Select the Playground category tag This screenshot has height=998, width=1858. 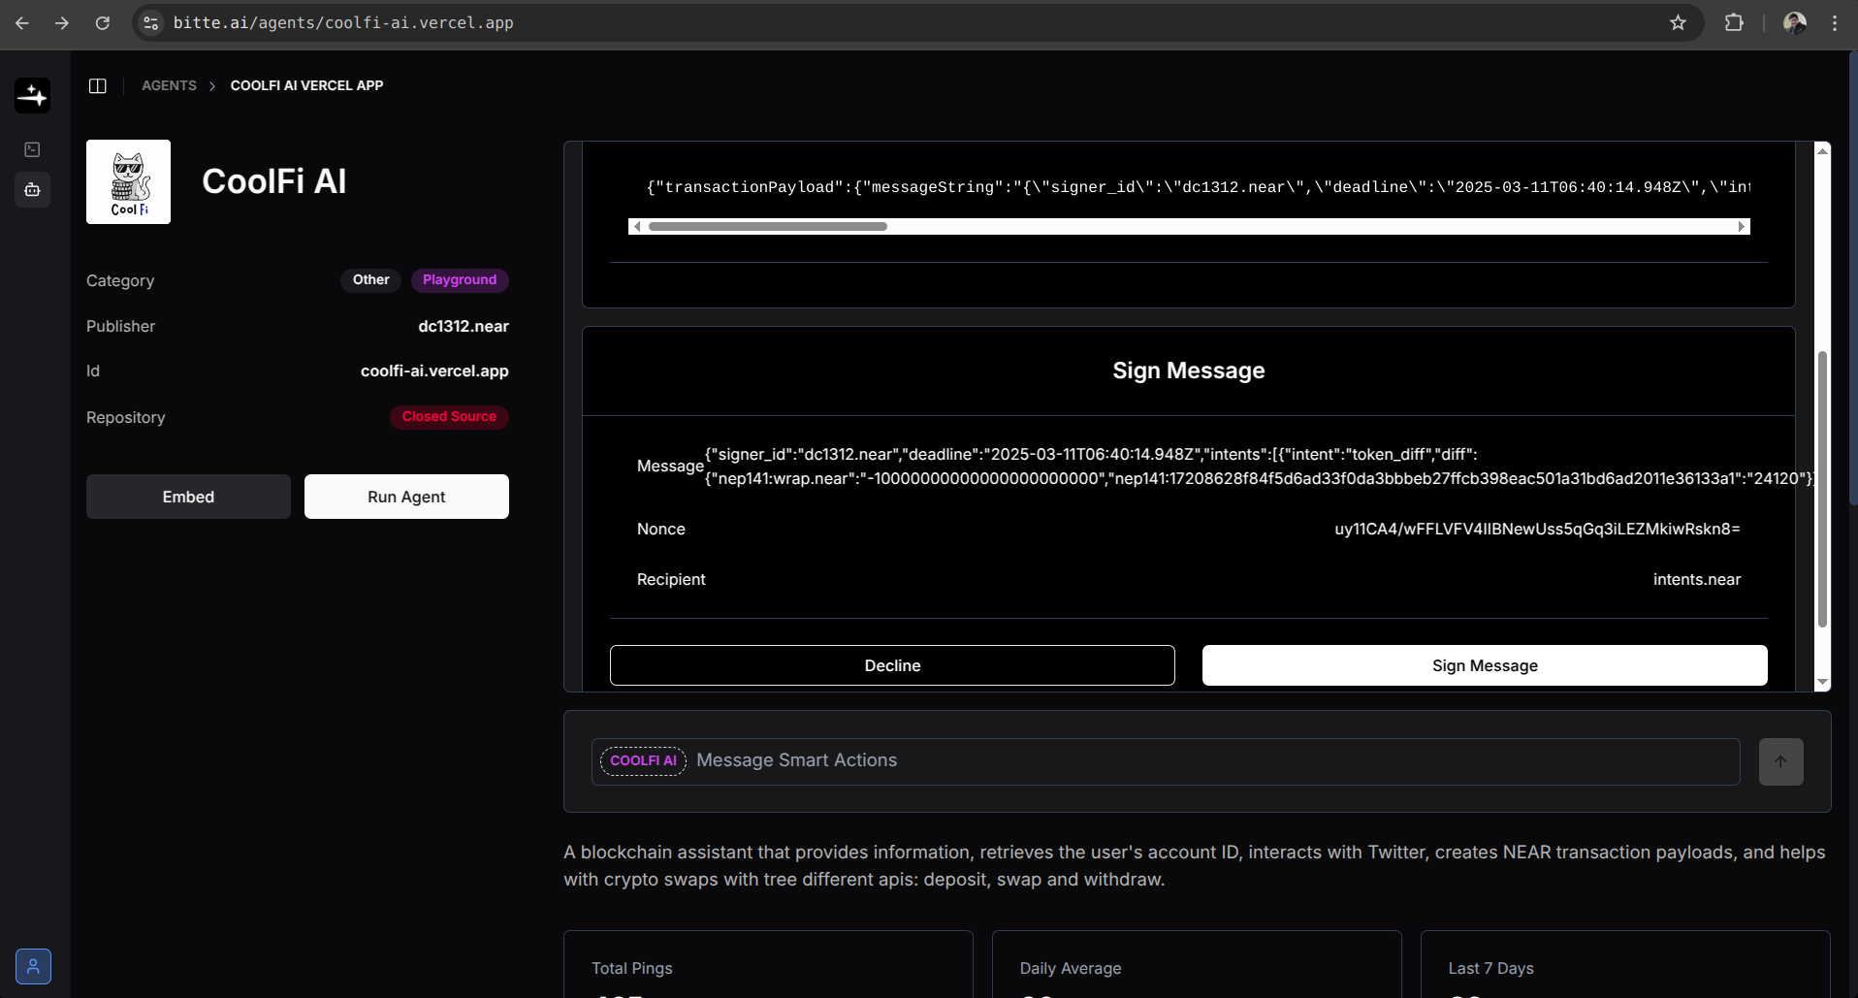460,280
